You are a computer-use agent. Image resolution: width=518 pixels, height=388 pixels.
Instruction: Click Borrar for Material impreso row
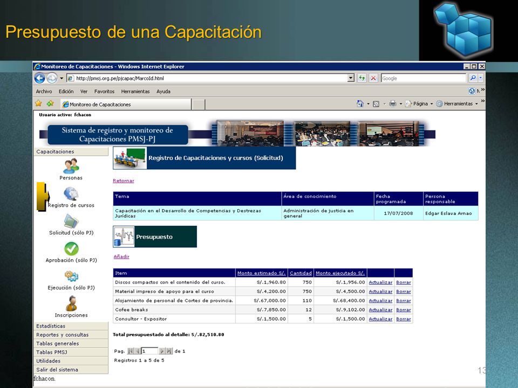pos(404,292)
